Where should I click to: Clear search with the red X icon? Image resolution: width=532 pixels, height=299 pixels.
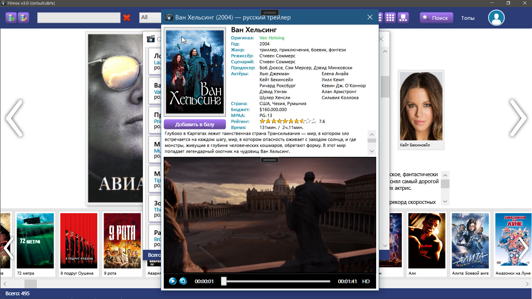tap(127, 18)
